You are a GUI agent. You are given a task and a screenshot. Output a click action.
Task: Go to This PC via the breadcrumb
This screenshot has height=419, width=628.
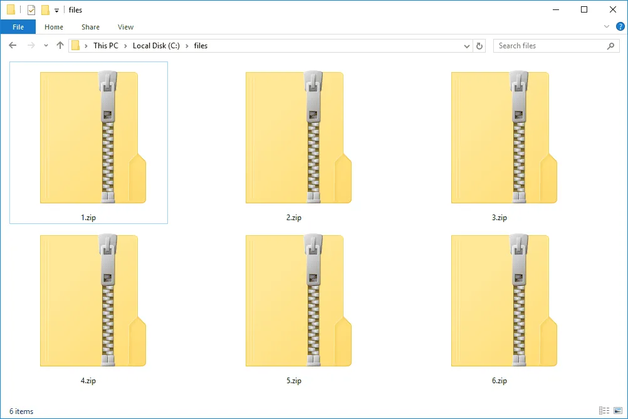(106, 46)
